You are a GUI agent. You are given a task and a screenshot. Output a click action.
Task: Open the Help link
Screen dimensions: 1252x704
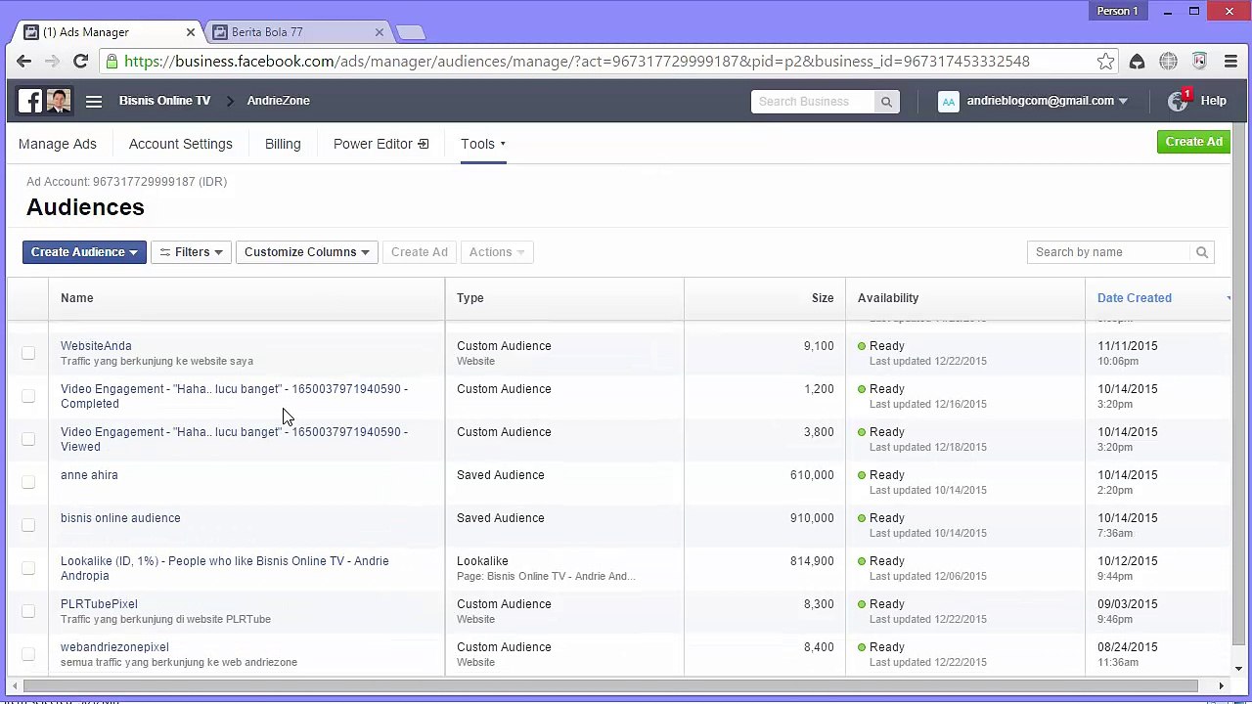click(x=1213, y=101)
